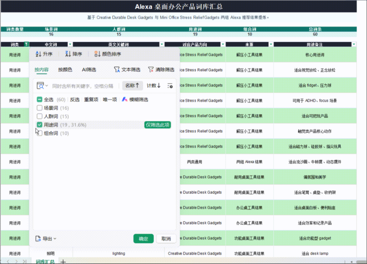Click the active filter icon on 词类 header
The width and height of the screenshot is (367, 264).
click(x=27, y=44)
